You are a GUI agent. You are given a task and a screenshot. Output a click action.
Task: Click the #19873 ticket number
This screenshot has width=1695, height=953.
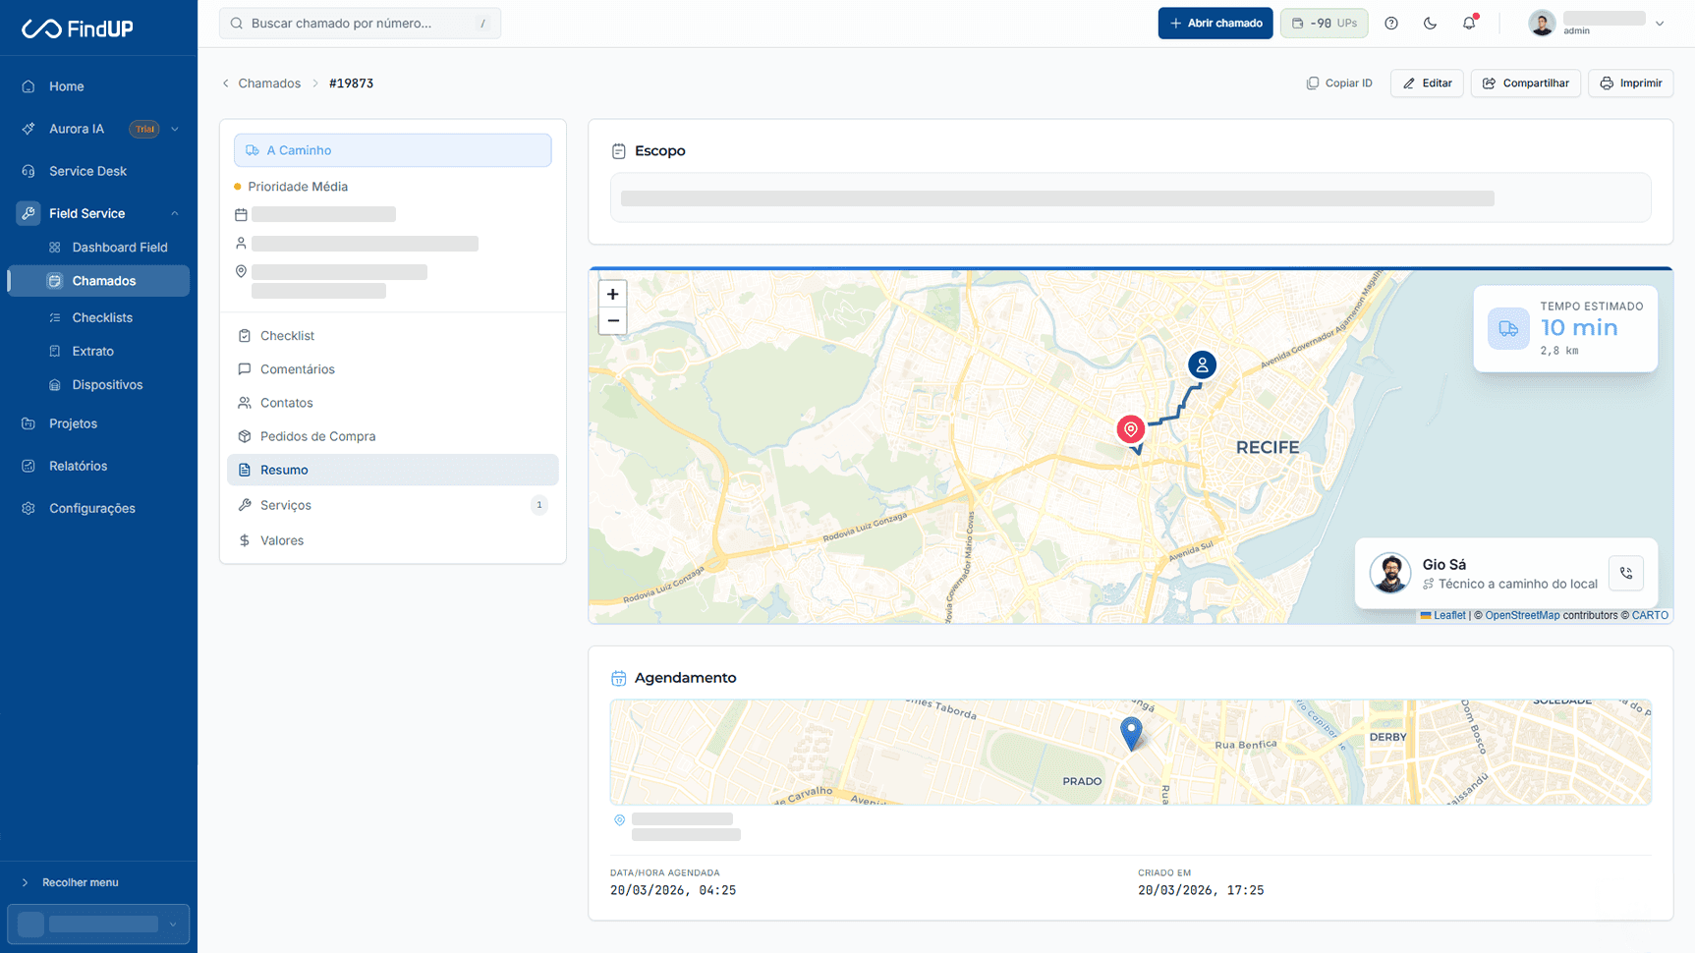click(351, 84)
